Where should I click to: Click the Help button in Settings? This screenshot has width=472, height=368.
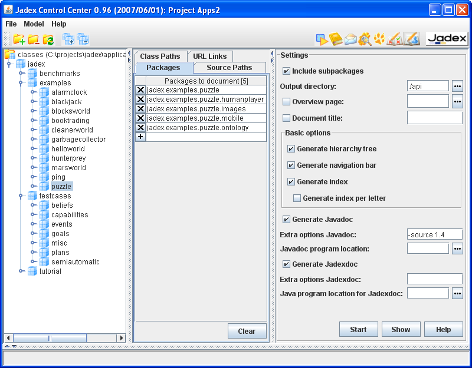point(444,330)
